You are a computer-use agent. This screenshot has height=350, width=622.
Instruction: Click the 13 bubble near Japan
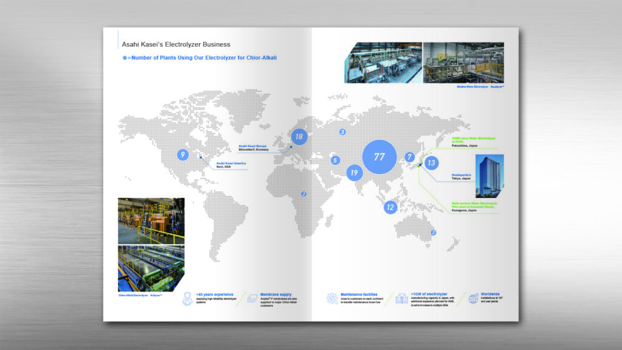click(x=431, y=163)
